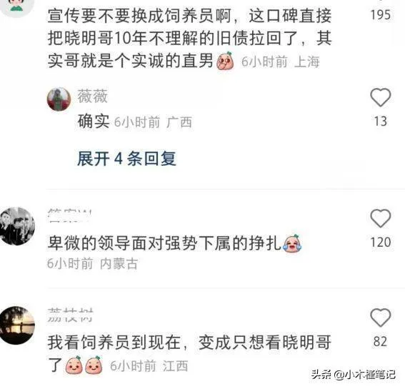Like the 我看饲养员到现在 comment

[x=380, y=317]
